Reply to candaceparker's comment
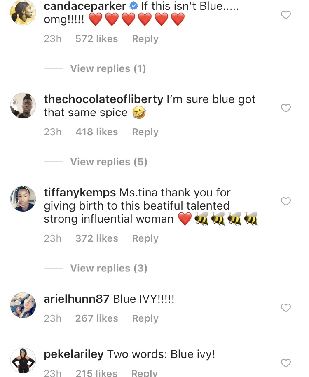This screenshot has width=309, height=377. tap(145, 39)
